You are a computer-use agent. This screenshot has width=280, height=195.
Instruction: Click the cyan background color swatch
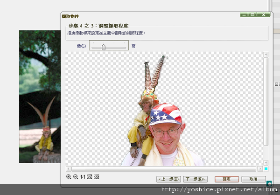pyautogui.click(x=266, y=169)
